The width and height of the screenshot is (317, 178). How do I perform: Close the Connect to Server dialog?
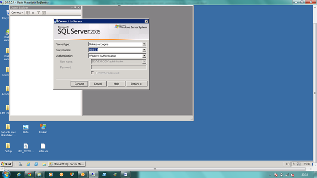tap(147, 21)
